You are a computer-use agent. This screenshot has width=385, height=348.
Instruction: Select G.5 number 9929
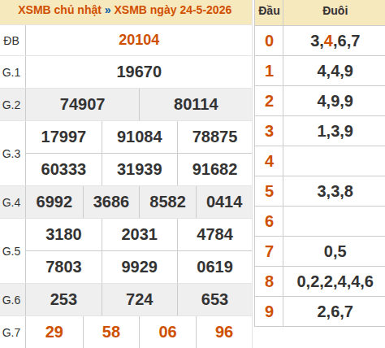(139, 267)
